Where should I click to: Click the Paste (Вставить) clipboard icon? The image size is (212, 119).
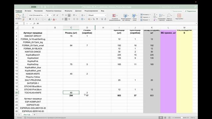click(x=18, y=16)
